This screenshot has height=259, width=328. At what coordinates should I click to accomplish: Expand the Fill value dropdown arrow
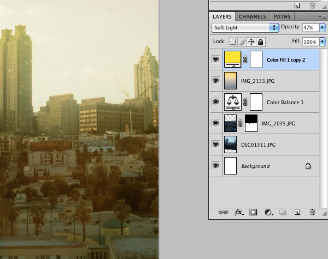click(x=322, y=41)
